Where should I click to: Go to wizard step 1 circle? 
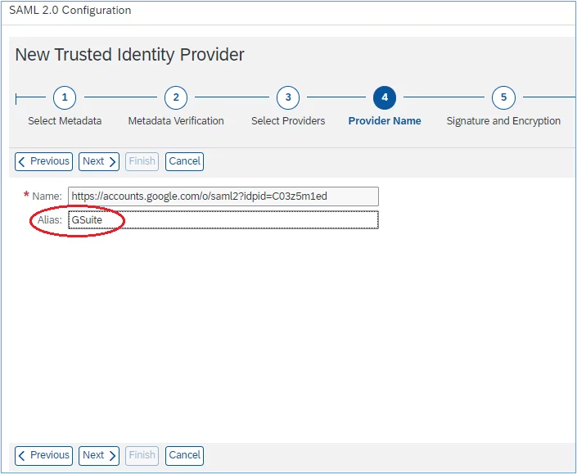point(65,97)
